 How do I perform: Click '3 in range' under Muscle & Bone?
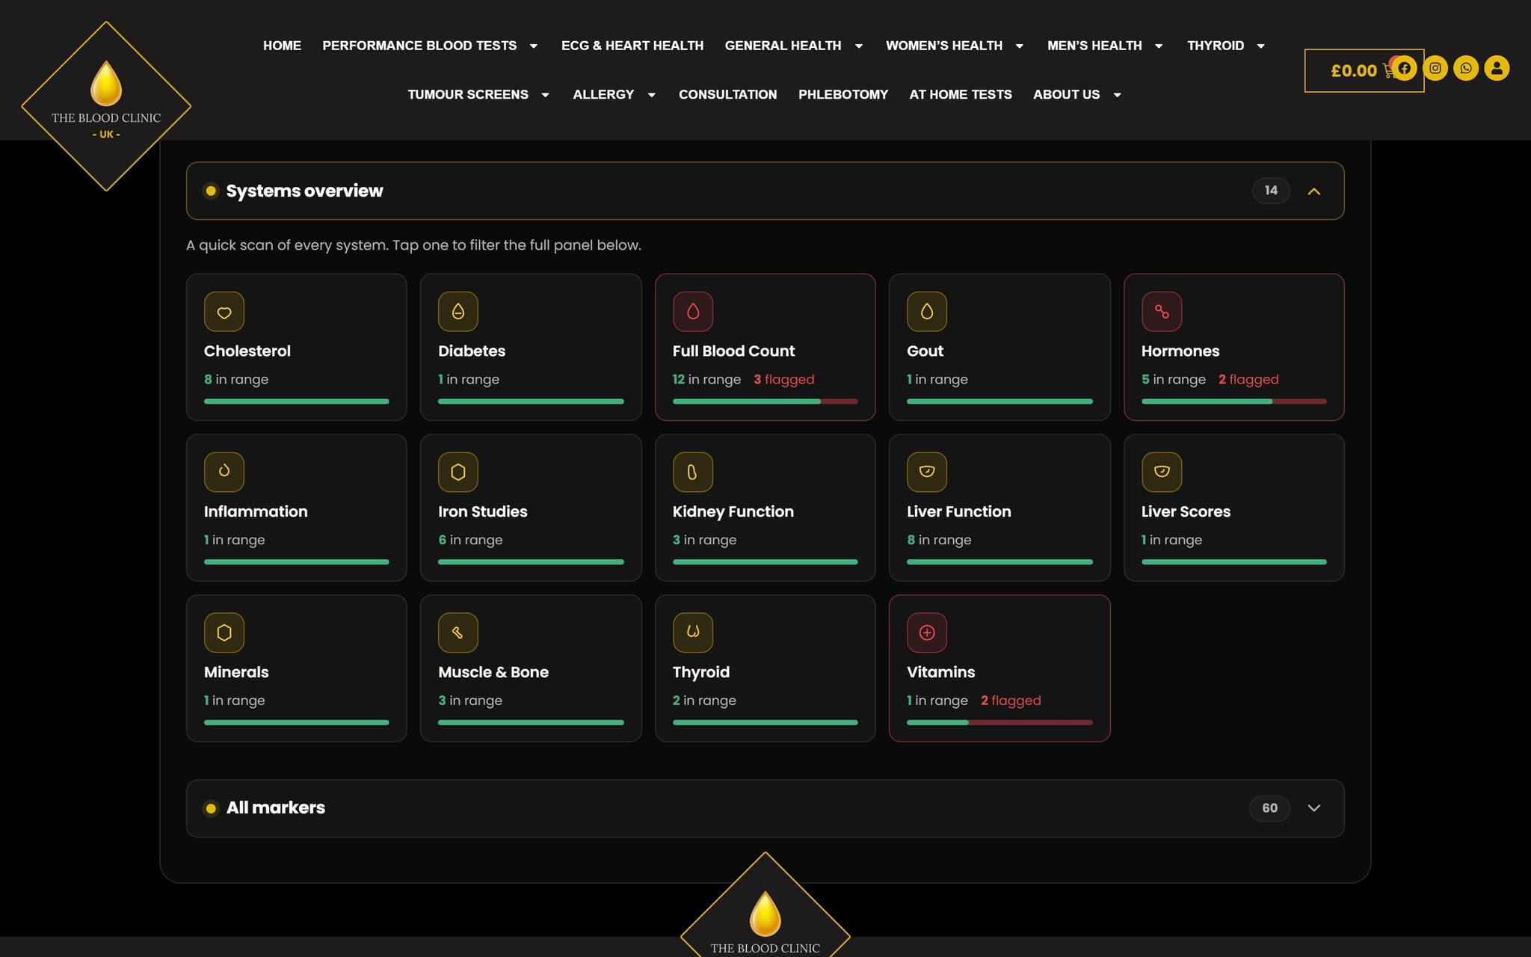click(470, 701)
